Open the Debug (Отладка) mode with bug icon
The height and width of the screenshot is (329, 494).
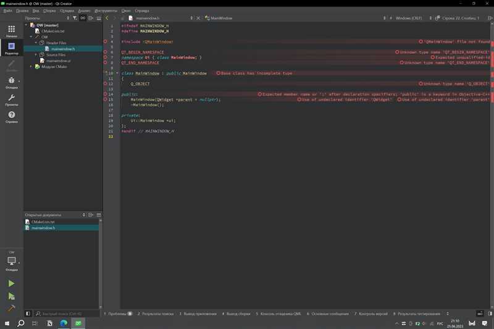pos(12,83)
